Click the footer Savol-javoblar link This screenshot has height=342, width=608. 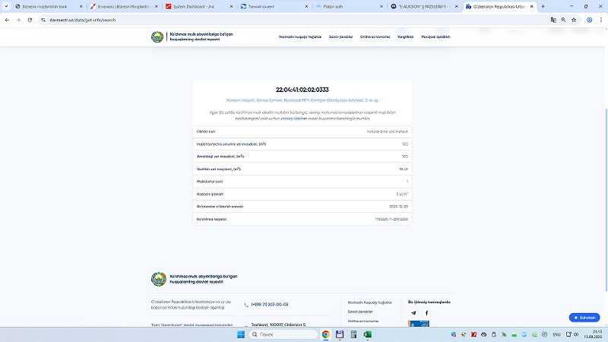(360, 312)
